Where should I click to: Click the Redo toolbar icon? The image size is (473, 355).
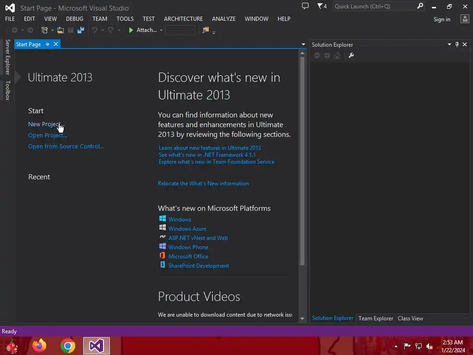[111, 30]
